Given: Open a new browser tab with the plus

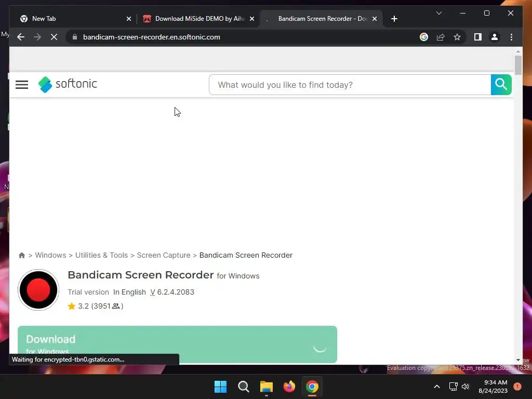Looking at the screenshot, I should click(x=394, y=19).
